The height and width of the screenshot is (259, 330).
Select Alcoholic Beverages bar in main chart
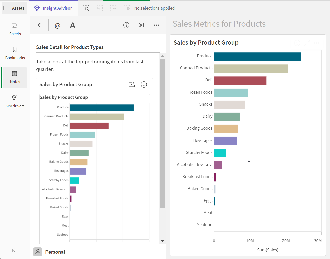[218, 165]
